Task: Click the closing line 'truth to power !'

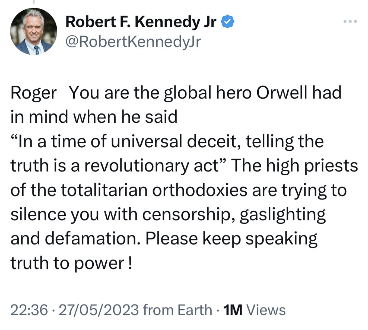Action: (71, 263)
